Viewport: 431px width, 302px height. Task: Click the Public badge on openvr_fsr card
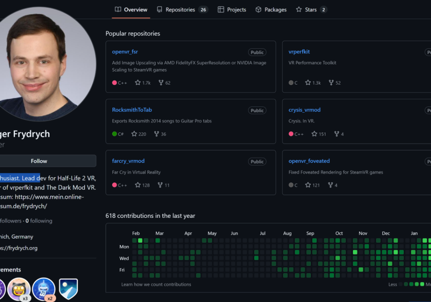(257, 52)
